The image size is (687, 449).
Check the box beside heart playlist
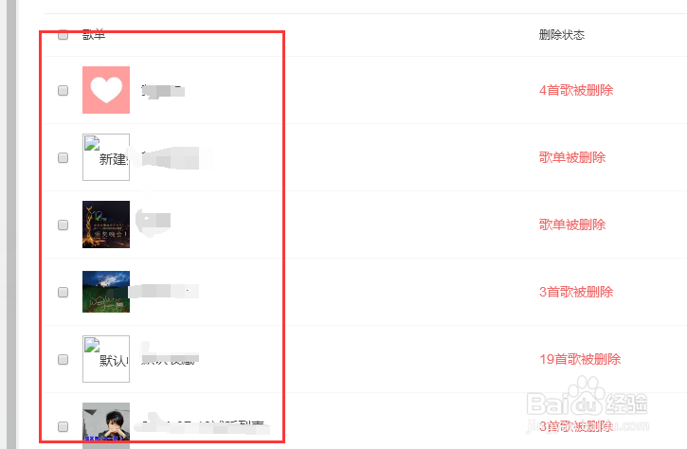[x=63, y=90]
